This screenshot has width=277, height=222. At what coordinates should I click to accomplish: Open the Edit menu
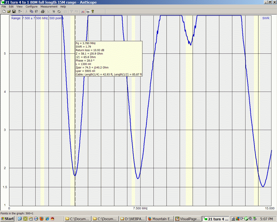tap(11, 7)
